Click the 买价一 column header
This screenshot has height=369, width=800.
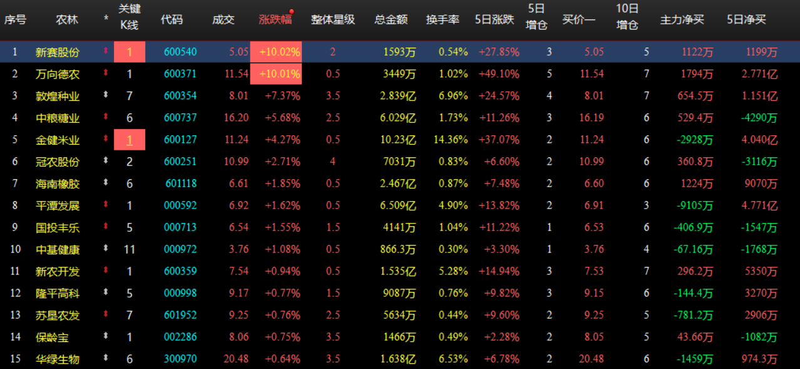(578, 19)
